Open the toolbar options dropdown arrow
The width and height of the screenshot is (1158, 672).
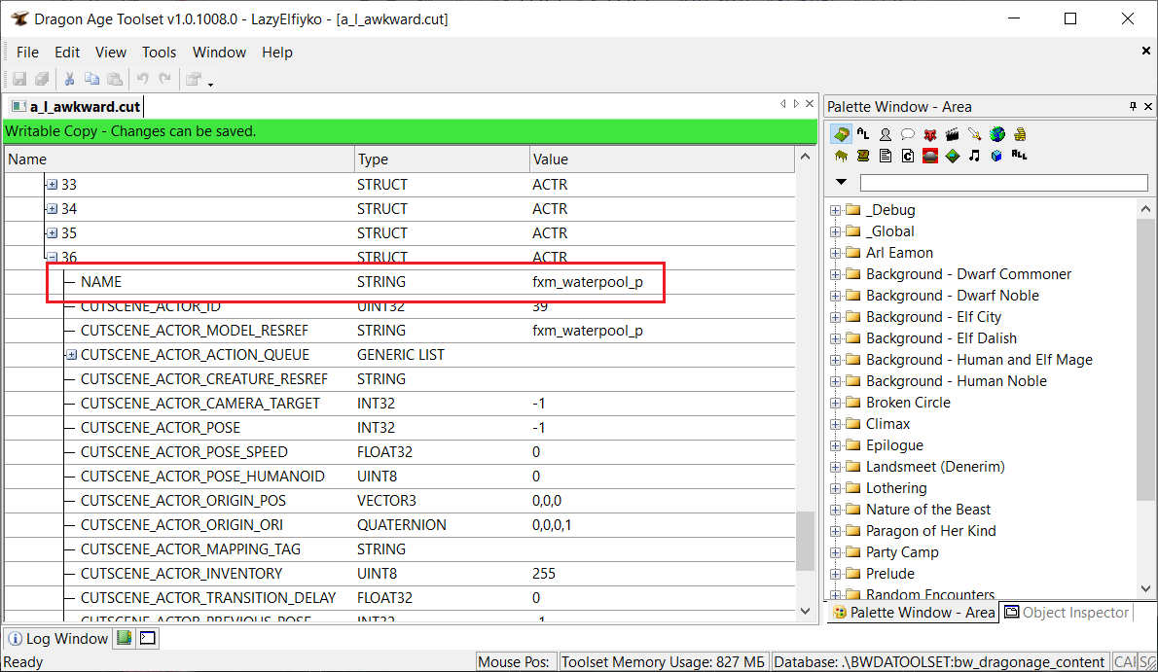point(210,84)
